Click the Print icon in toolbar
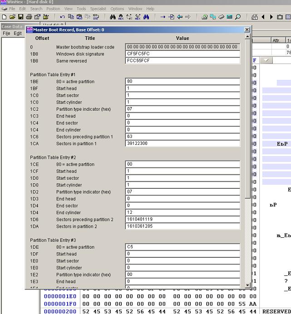Viewport: 291px width, 314px height. point(29,17)
